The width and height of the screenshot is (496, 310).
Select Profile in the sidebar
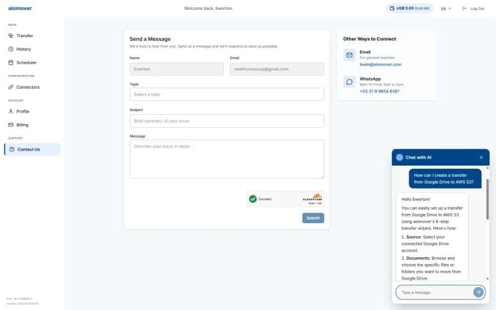point(32,112)
